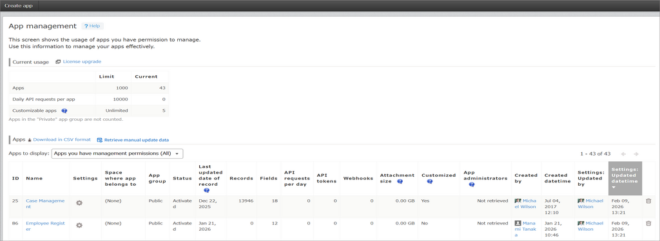Viewport: 660px width, 241px height.
Task: Click the Daily API requests limit 10000
Action: (121, 100)
